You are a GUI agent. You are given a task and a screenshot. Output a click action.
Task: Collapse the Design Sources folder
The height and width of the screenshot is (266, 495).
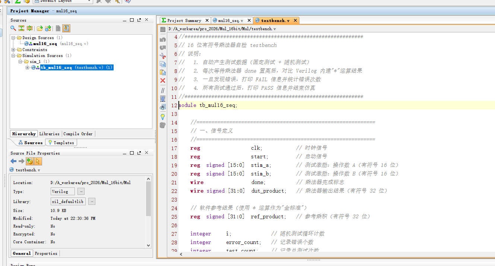pyautogui.click(x=13, y=38)
